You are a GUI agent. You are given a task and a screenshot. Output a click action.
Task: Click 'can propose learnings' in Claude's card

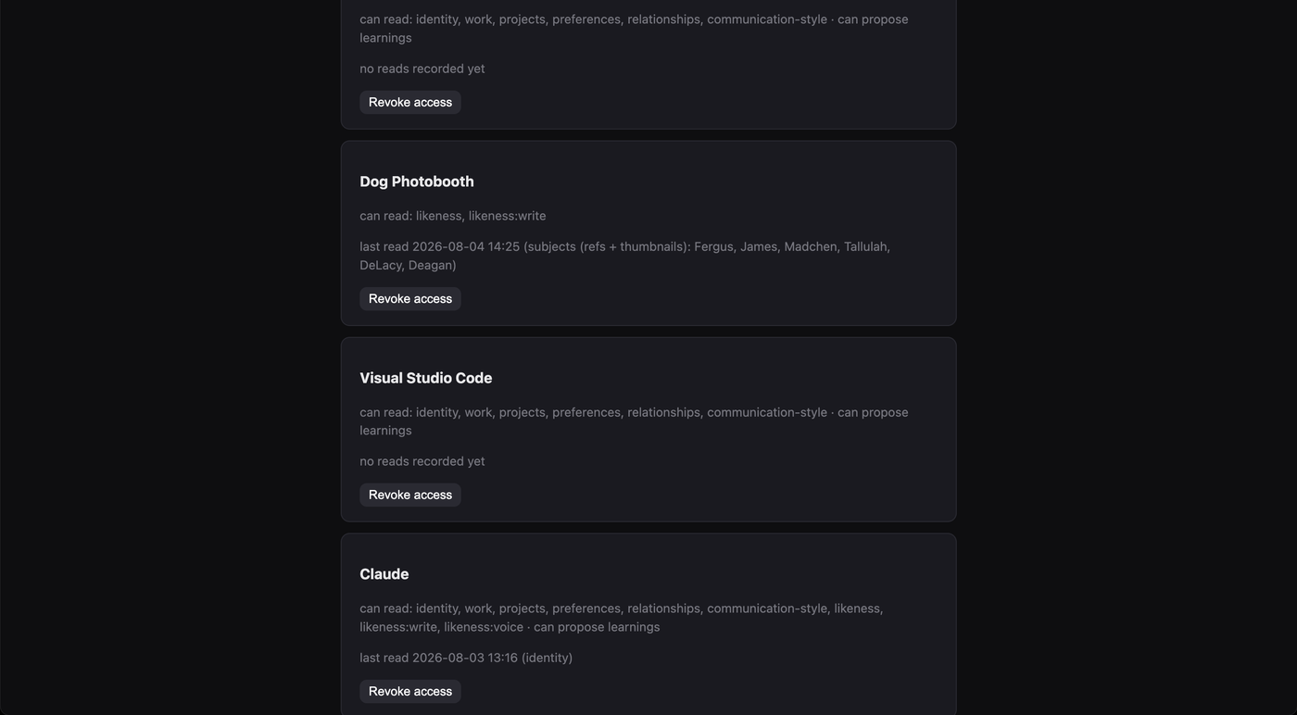[x=597, y=627]
